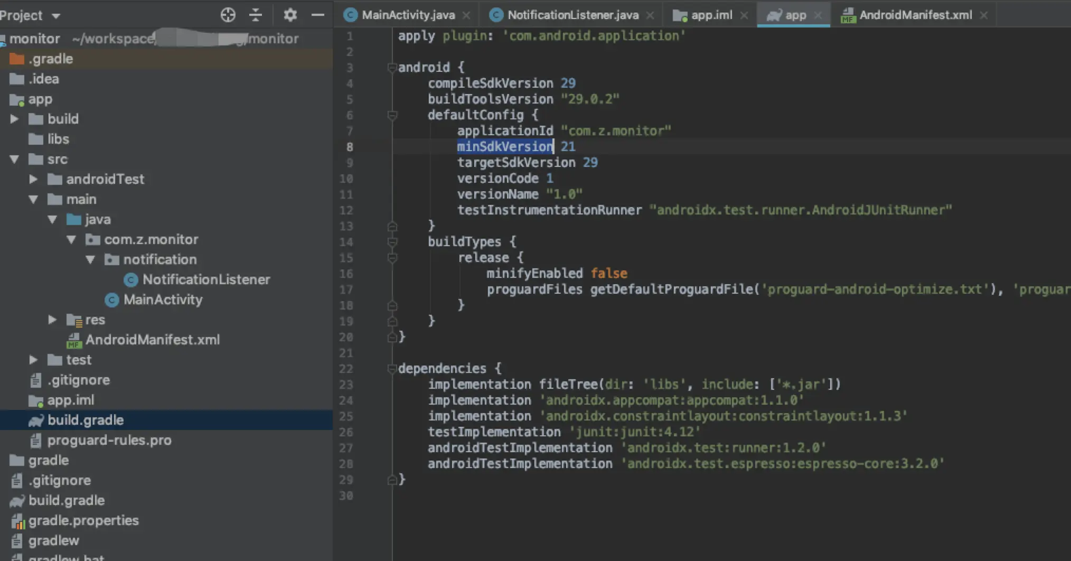The height and width of the screenshot is (561, 1071).
Task: Hide the Project panel with minus icon
Action: (x=318, y=15)
